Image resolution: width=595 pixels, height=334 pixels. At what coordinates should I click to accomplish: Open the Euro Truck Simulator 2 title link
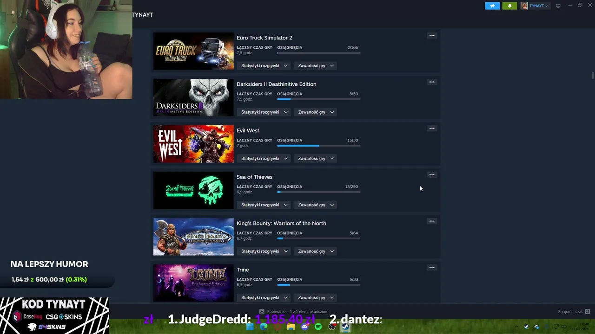(x=264, y=38)
